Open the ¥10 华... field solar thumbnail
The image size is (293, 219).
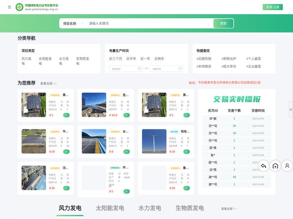(x=34, y=142)
